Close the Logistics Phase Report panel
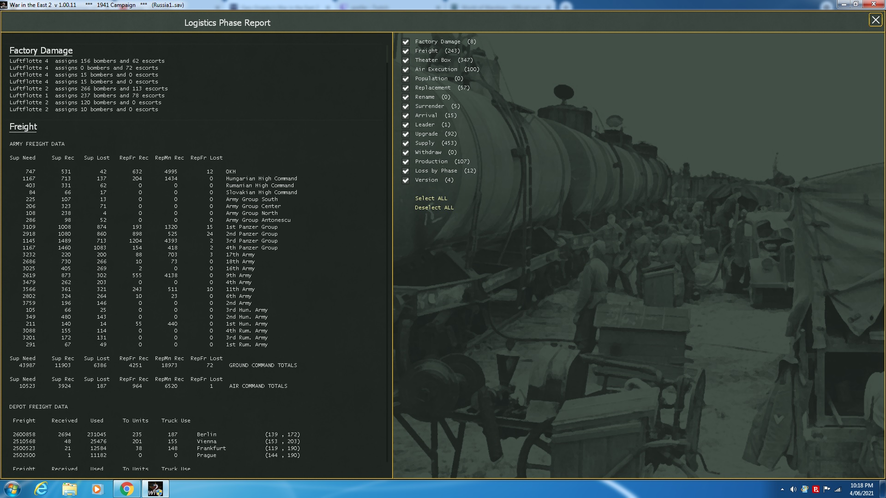Image resolution: width=886 pixels, height=498 pixels. coord(875,20)
